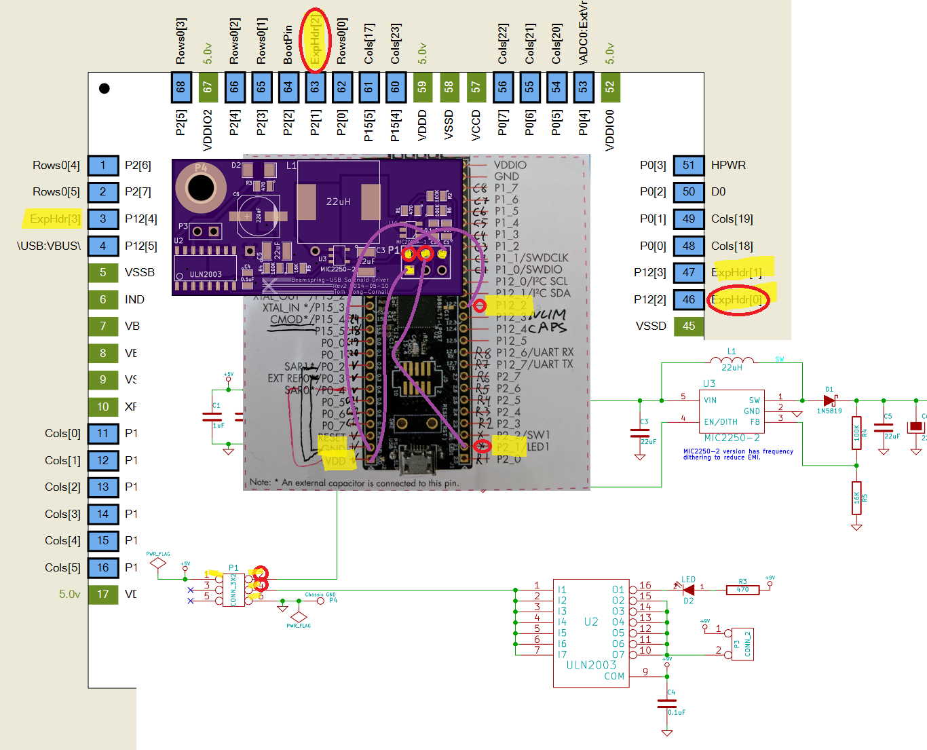Click the HPWR pin 51 block
This screenshot has height=750, width=927.
689,165
